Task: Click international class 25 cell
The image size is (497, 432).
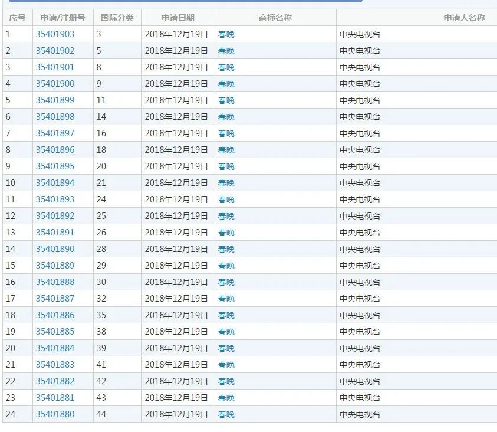Action: coord(117,215)
